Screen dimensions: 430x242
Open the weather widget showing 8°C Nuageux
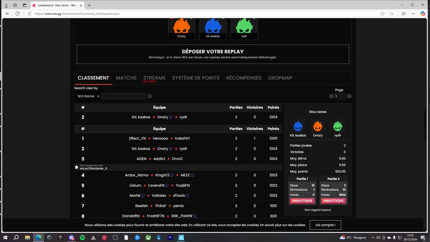tap(353, 237)
